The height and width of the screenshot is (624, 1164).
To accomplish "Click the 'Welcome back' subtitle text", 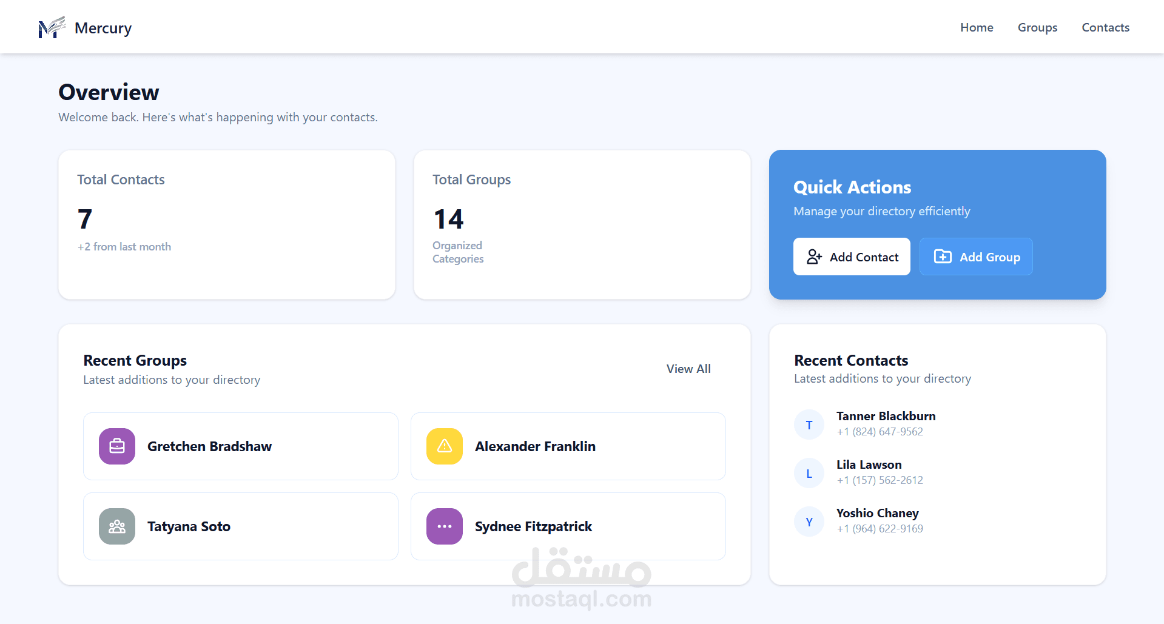I will (x=218, y=117).
